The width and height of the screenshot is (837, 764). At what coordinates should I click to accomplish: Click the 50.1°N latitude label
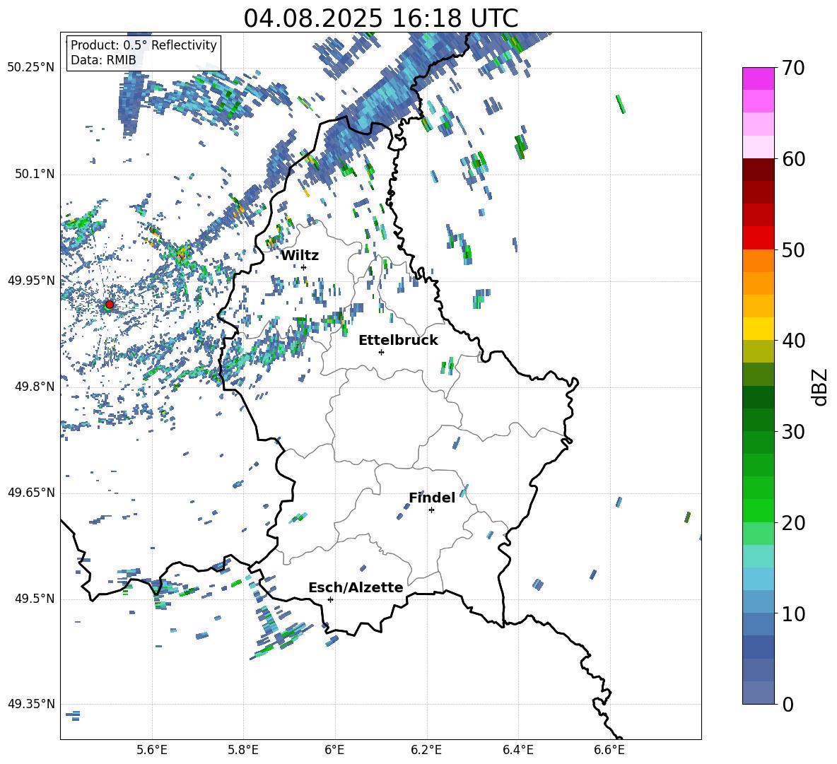(x=34, y=174)
